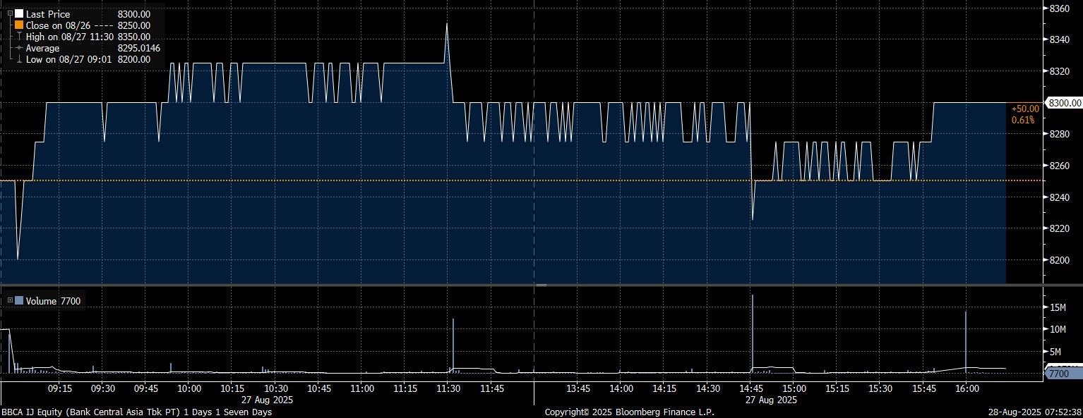Click the 8300.00 last price axis tag
This screenshot has height=418, width=1083.
1064,103
